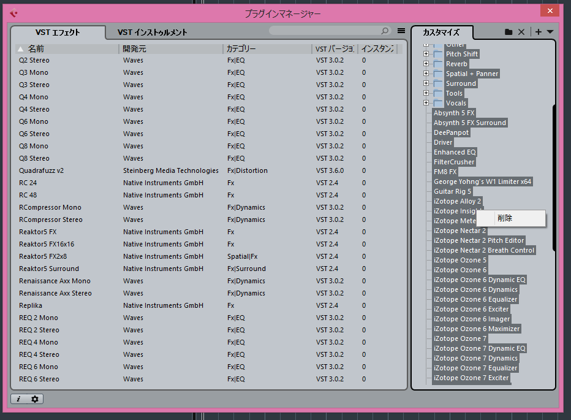The height and width of the screenshot is (420, 571).
Task: Open the collections dropdown arrow
Action: tap(550, 32)
